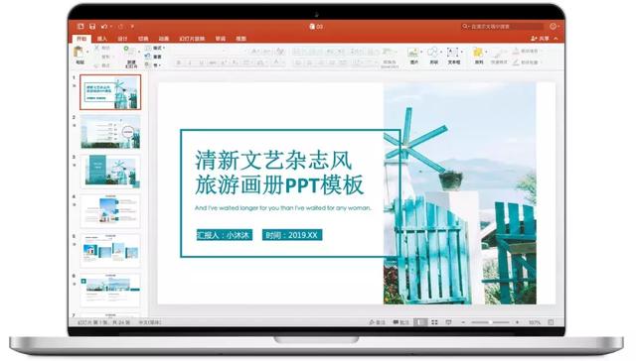Adjust the zoom slider in status bar
Screen dimensions: 636x361
pos(490,322)
